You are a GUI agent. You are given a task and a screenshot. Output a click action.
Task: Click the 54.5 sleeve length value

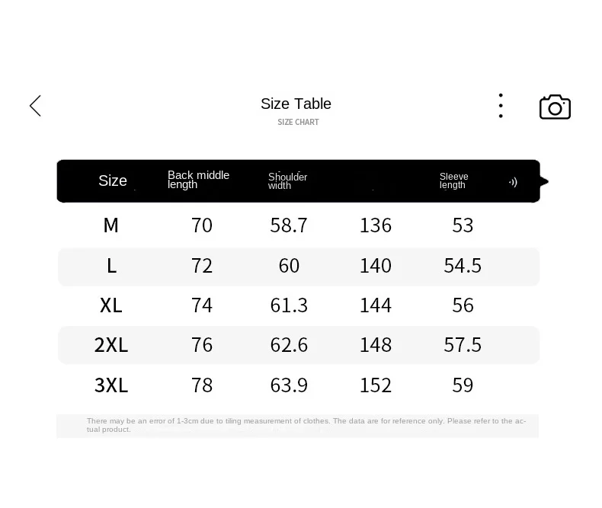463,266
